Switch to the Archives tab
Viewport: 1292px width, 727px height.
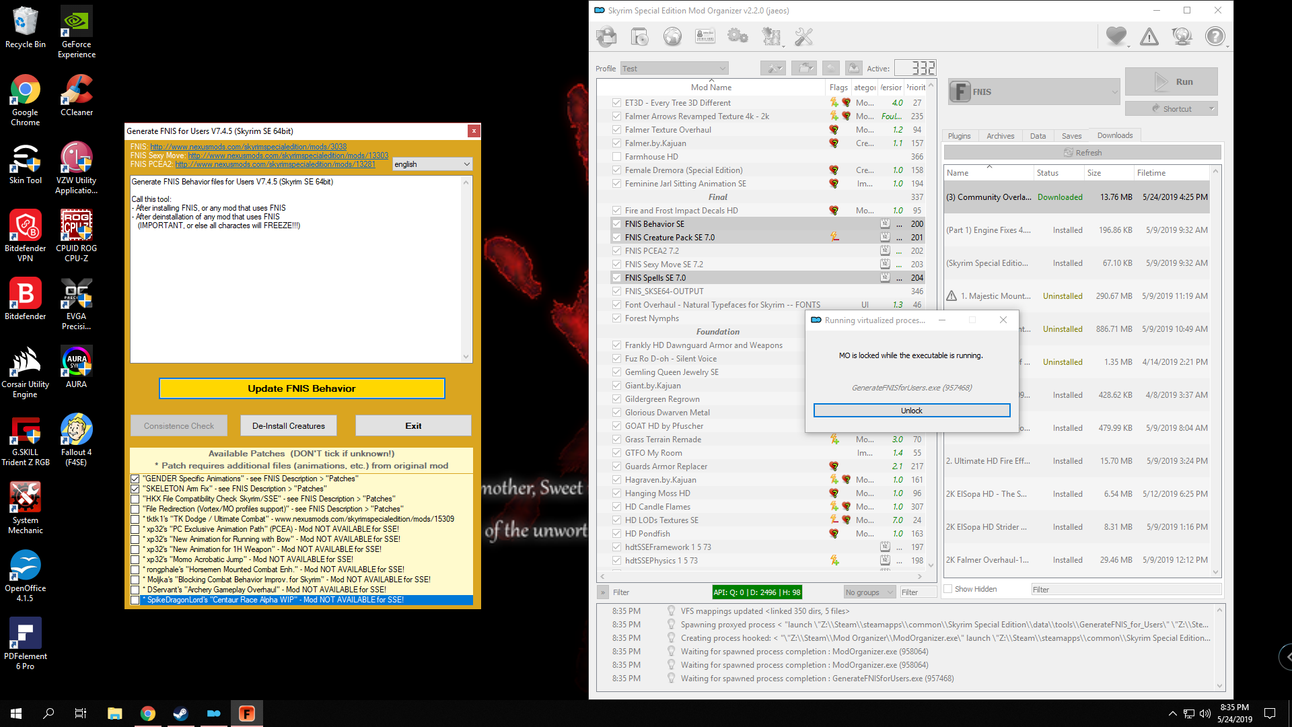1000,136
